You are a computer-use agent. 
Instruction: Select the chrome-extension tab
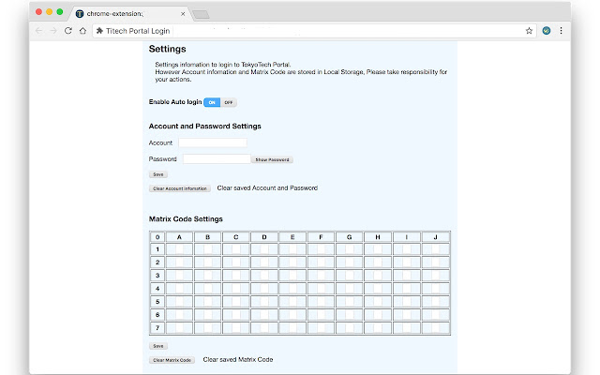tap(128, 14)
